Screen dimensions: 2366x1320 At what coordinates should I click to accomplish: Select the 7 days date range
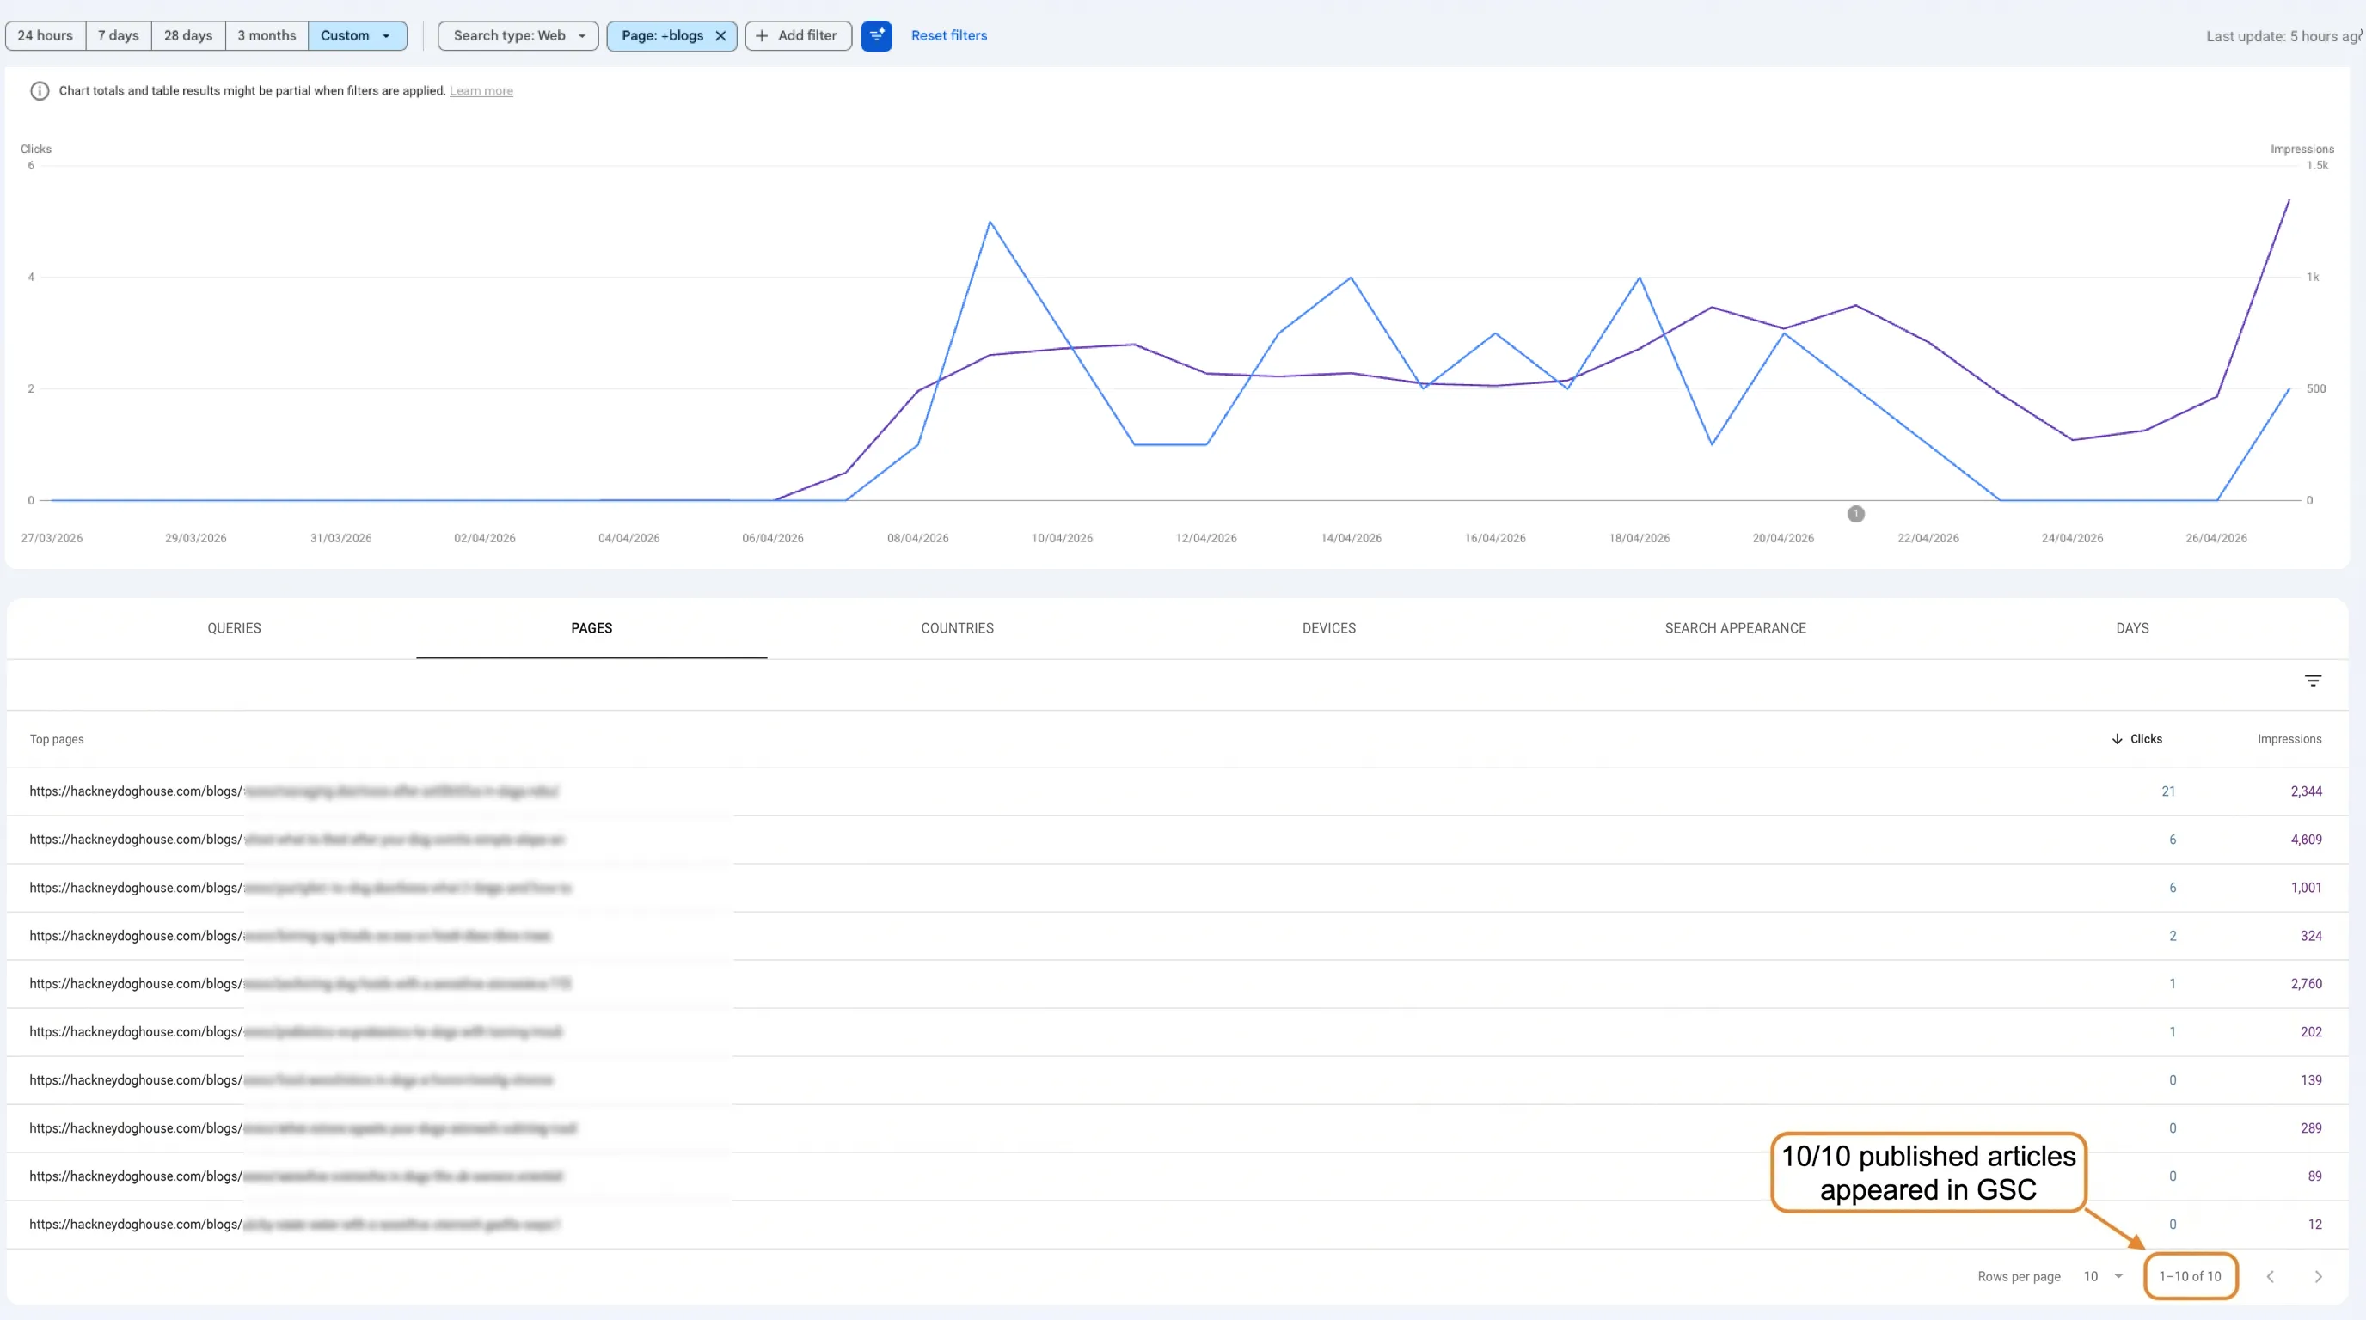[119, 36]
